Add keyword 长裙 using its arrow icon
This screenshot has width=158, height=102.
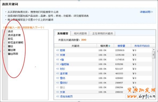coord(58,55)
